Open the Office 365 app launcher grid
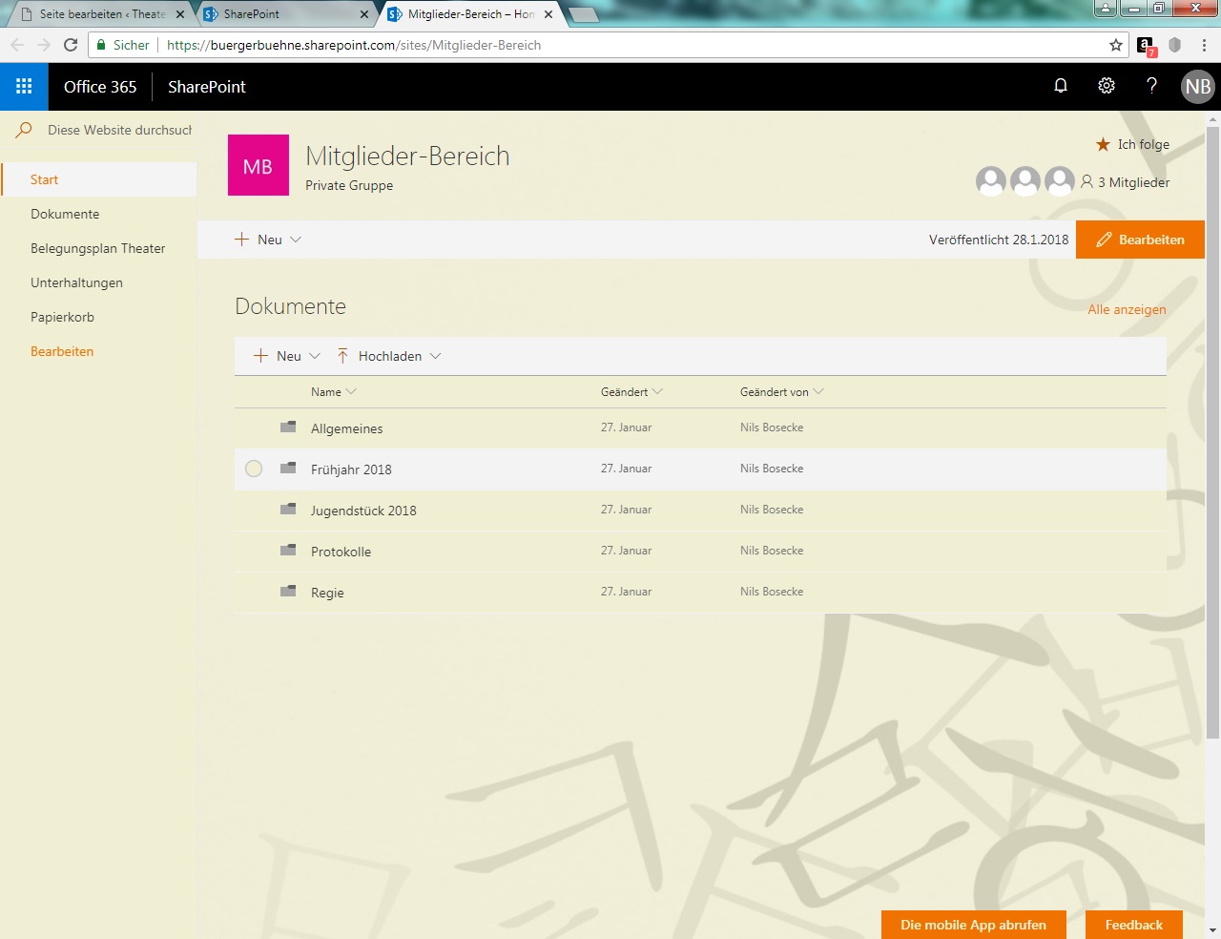The width and height of the screenshot is (1221, 939). pos(24,87)
